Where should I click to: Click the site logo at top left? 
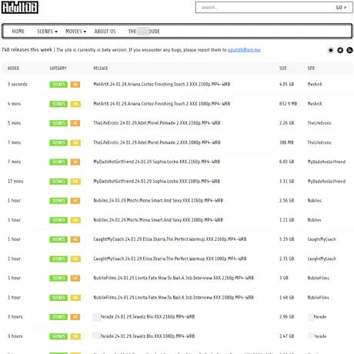tap(20, 7)
